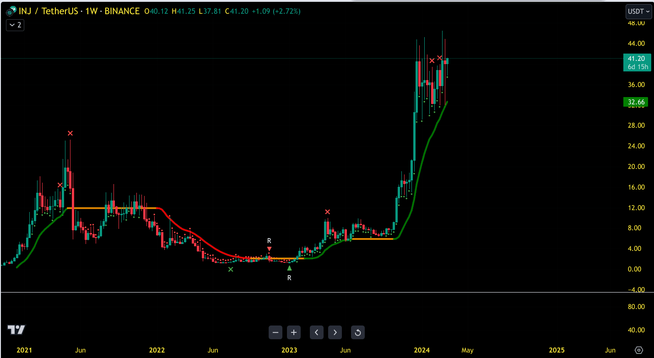Click the 12.00 price axis label
This screenshot has width=654, height=358.
point(637,208)
